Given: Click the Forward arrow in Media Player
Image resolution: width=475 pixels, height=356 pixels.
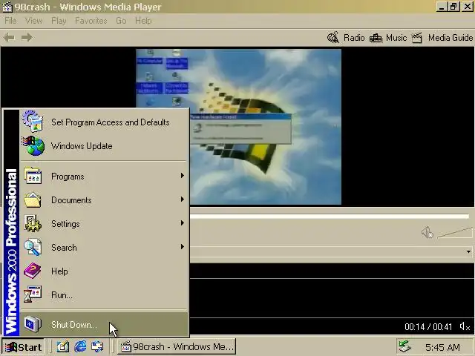Looking at the screenshot, I should [x=27, y=38].
